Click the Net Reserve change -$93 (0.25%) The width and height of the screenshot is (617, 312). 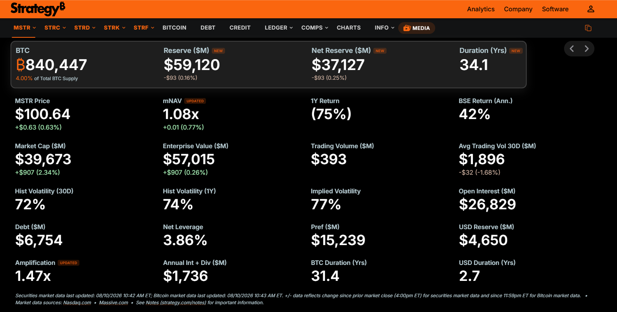pos(329,78)
